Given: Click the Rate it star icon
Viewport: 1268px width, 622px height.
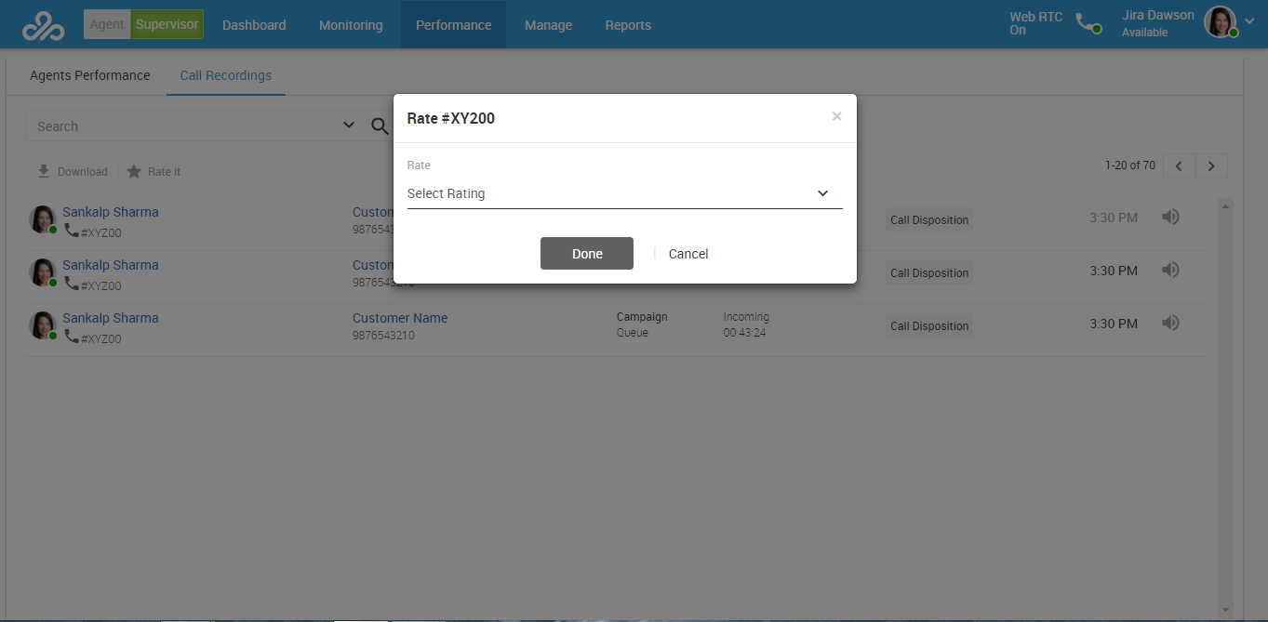Looking at the screenshot, I should click(134, 172).
